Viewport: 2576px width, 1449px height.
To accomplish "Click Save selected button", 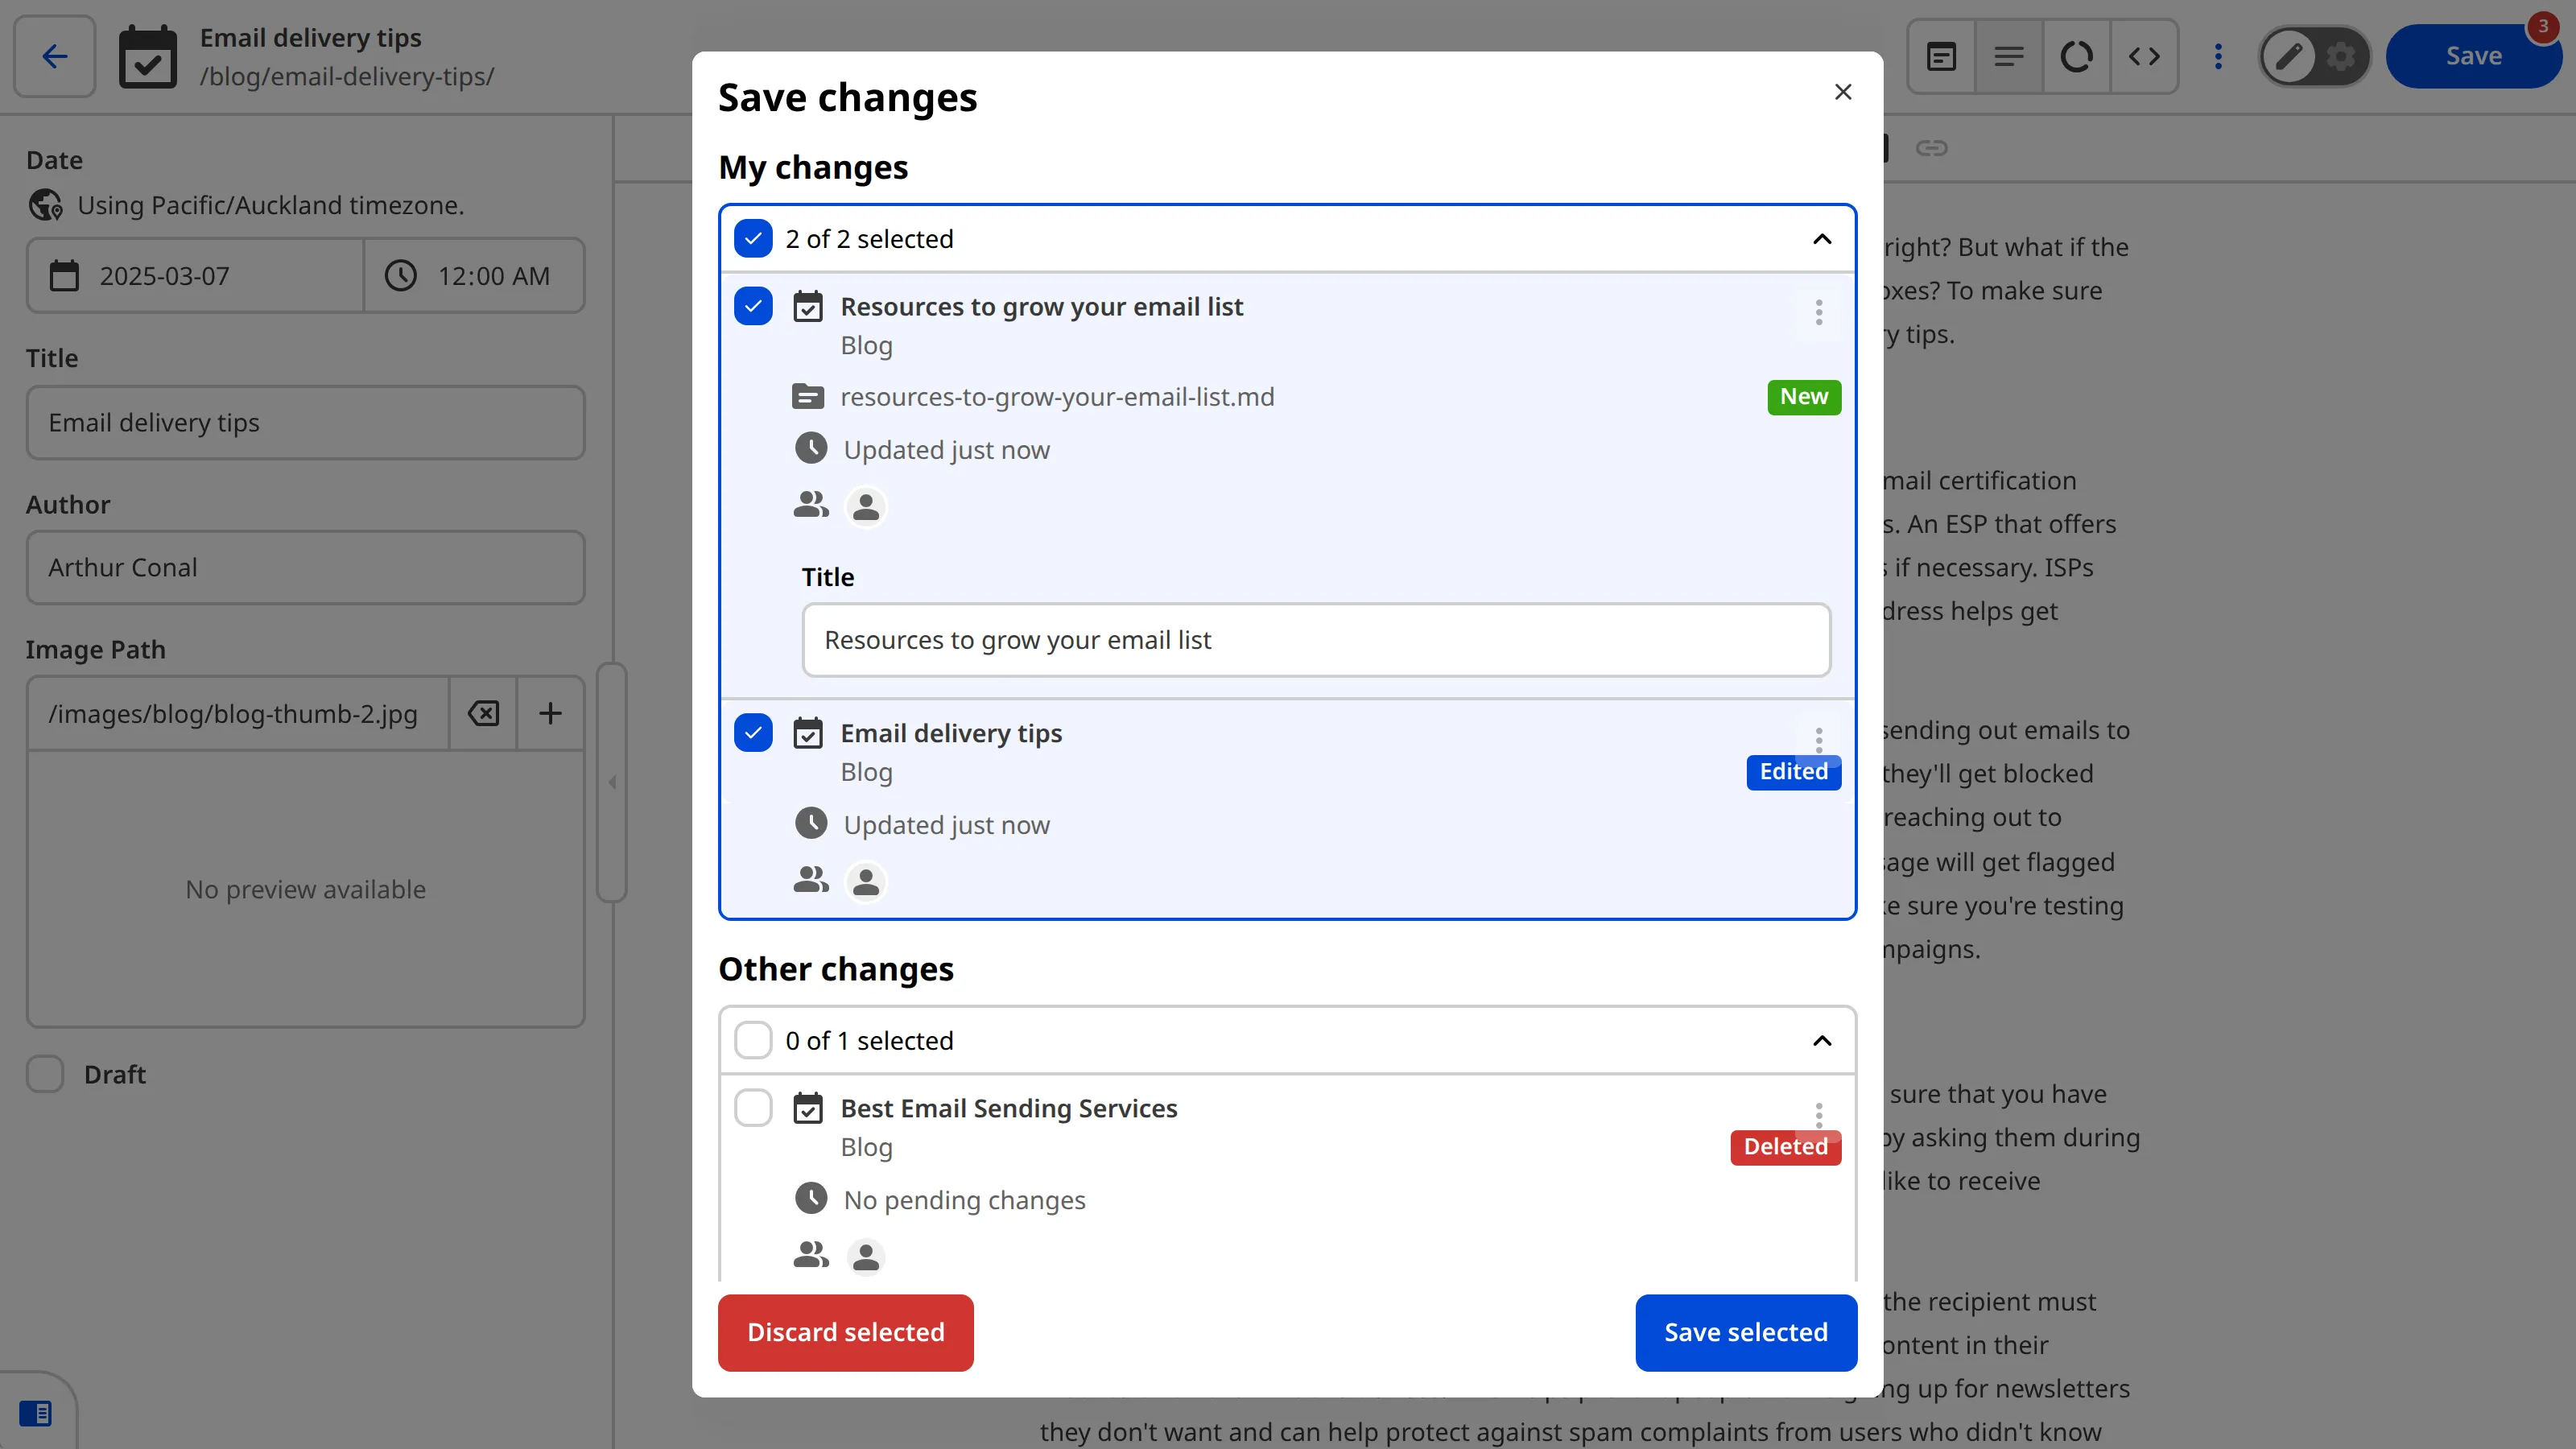I will pos(1746,1333).
